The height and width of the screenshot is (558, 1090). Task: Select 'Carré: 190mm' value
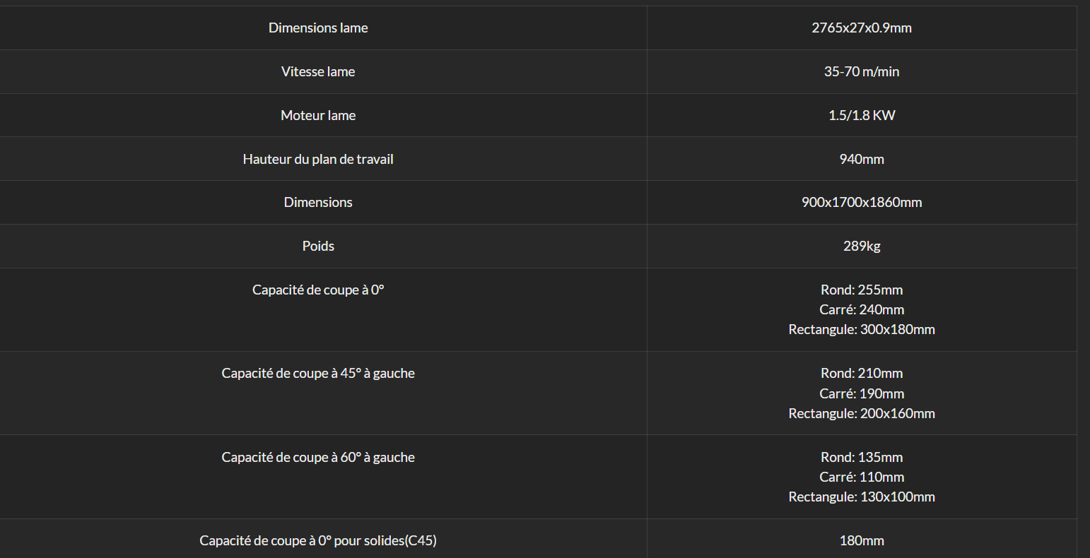pos(862,393)
